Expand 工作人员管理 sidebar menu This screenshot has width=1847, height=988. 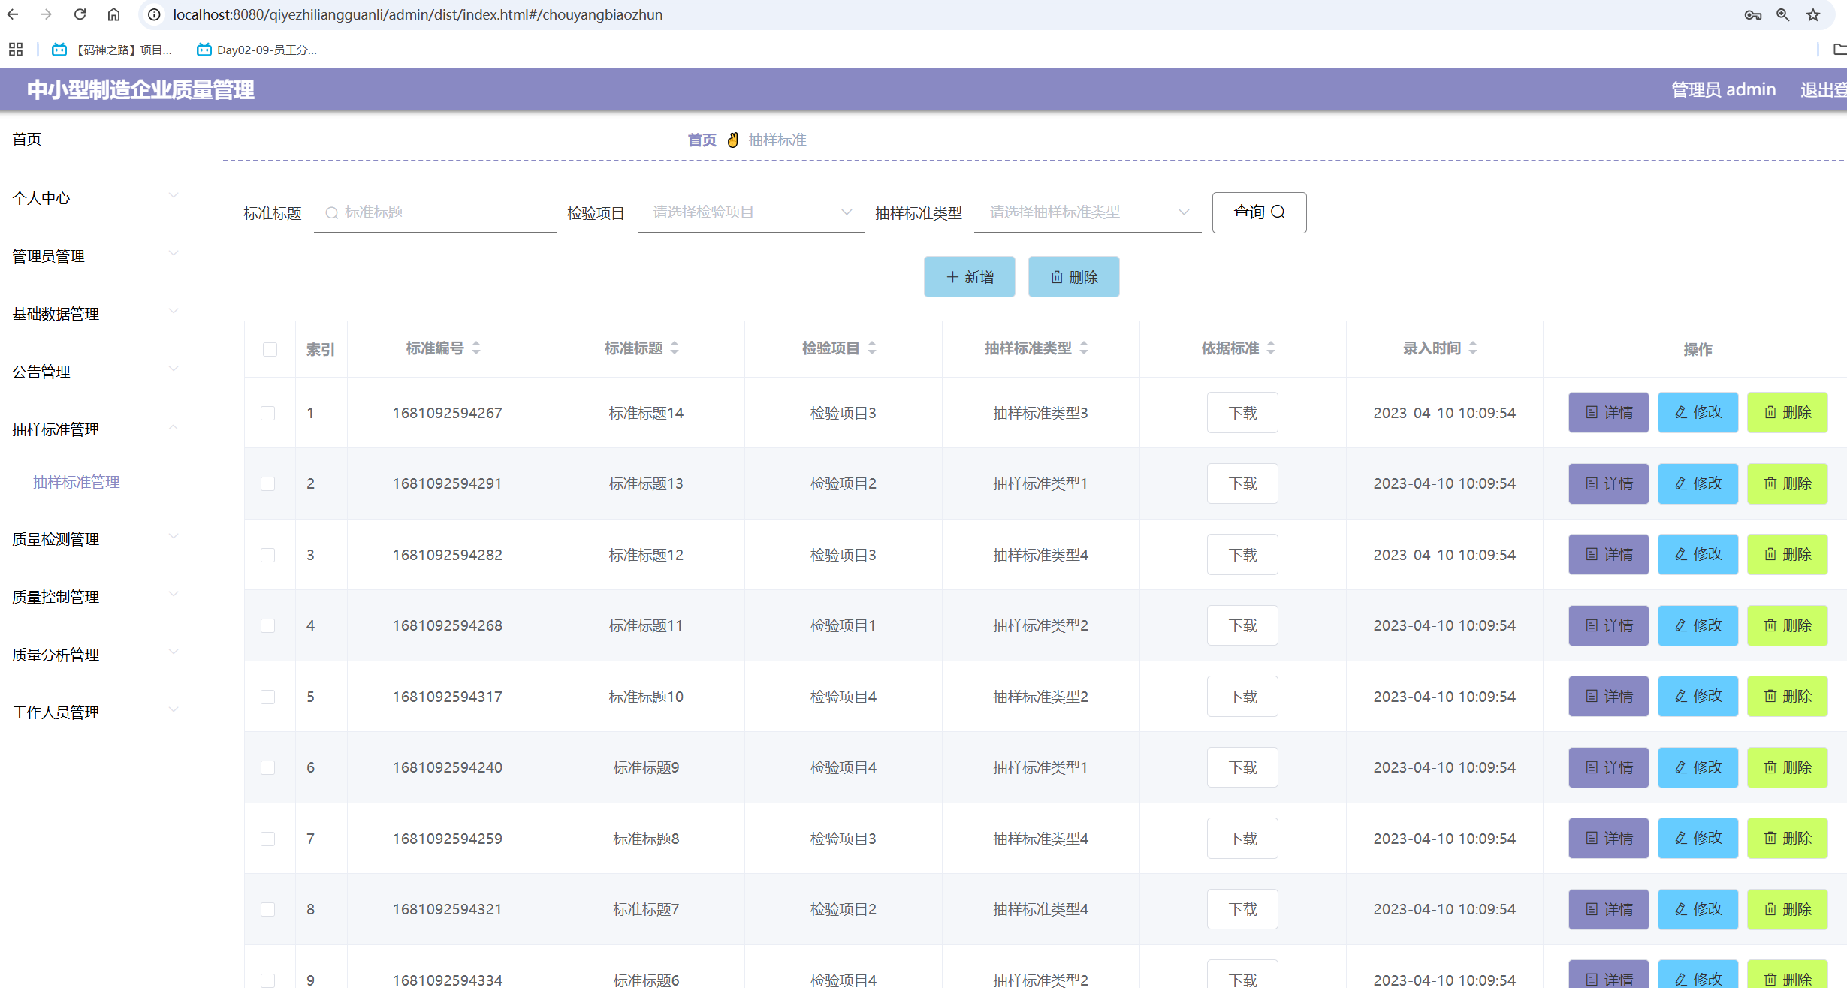[x=95, y=712]
